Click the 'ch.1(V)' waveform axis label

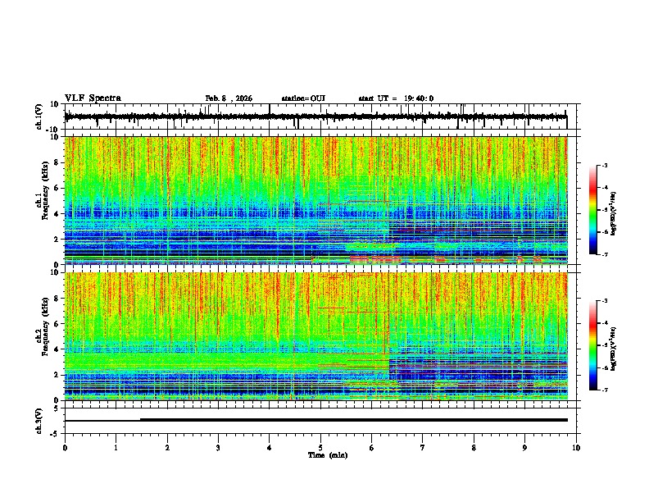(39, 116)
